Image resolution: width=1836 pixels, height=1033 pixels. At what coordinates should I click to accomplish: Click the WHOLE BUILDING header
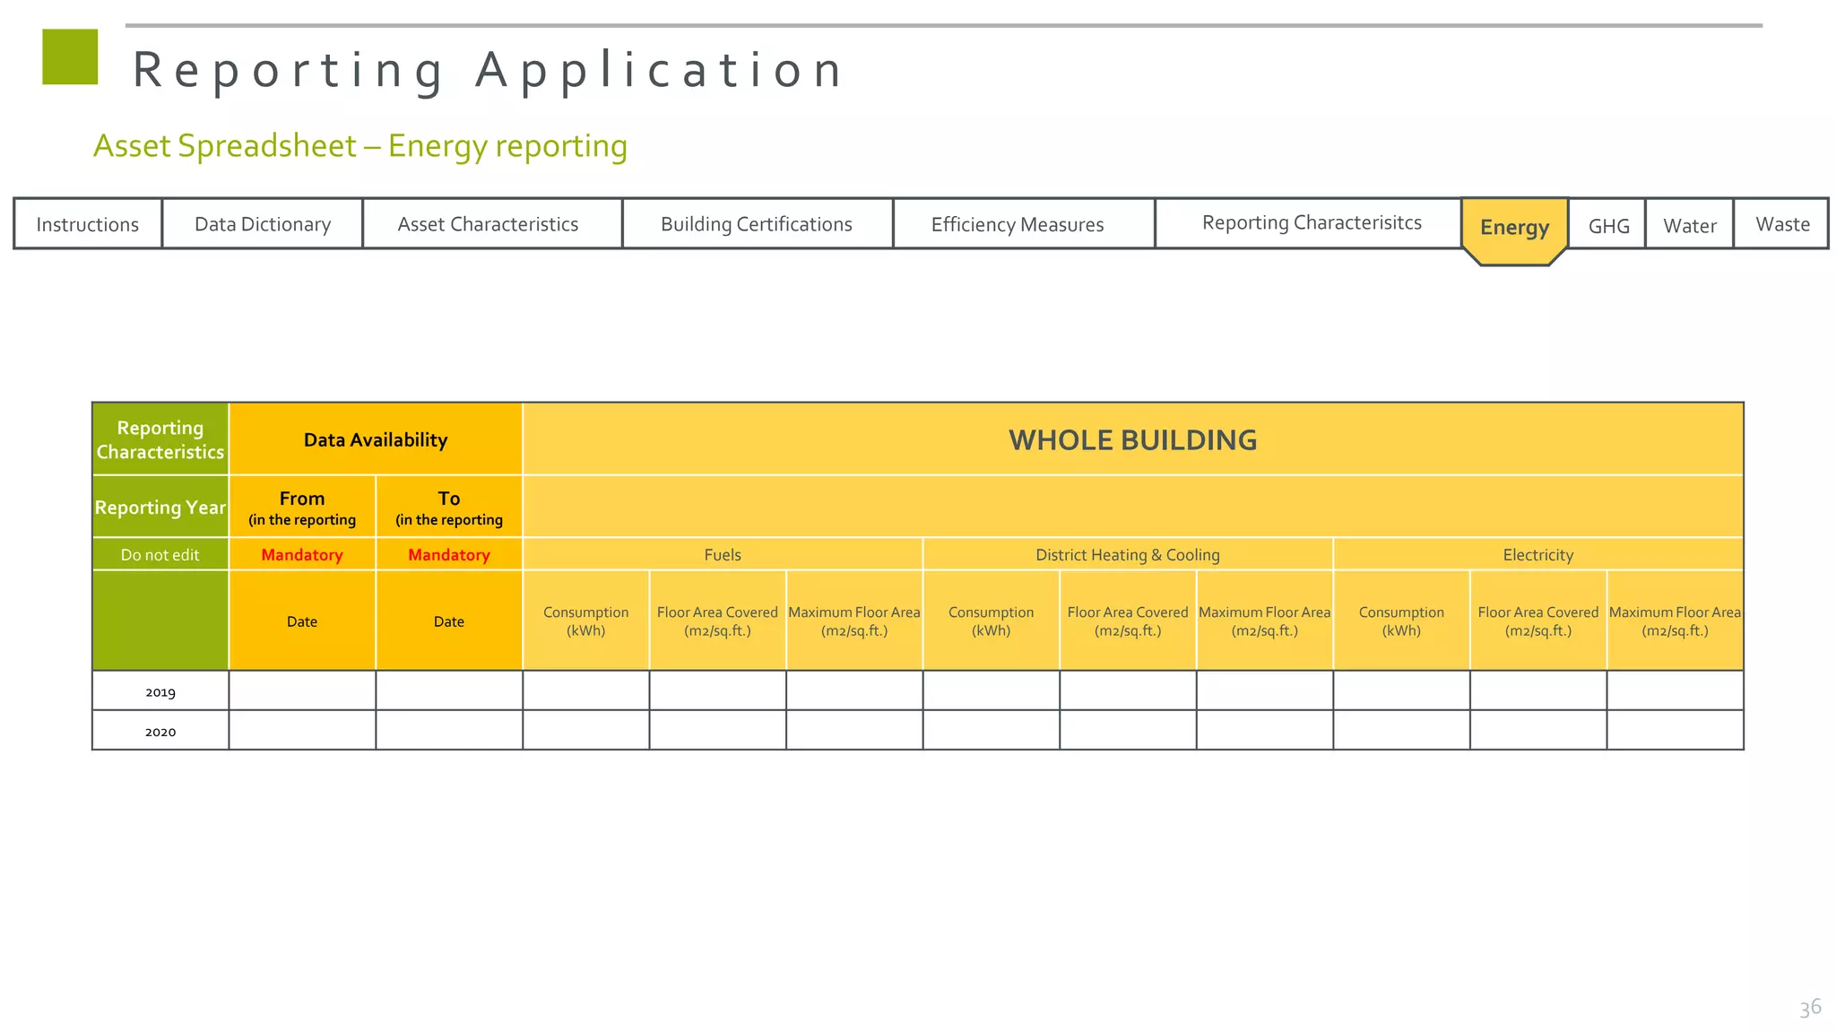tap(1133, 439)
